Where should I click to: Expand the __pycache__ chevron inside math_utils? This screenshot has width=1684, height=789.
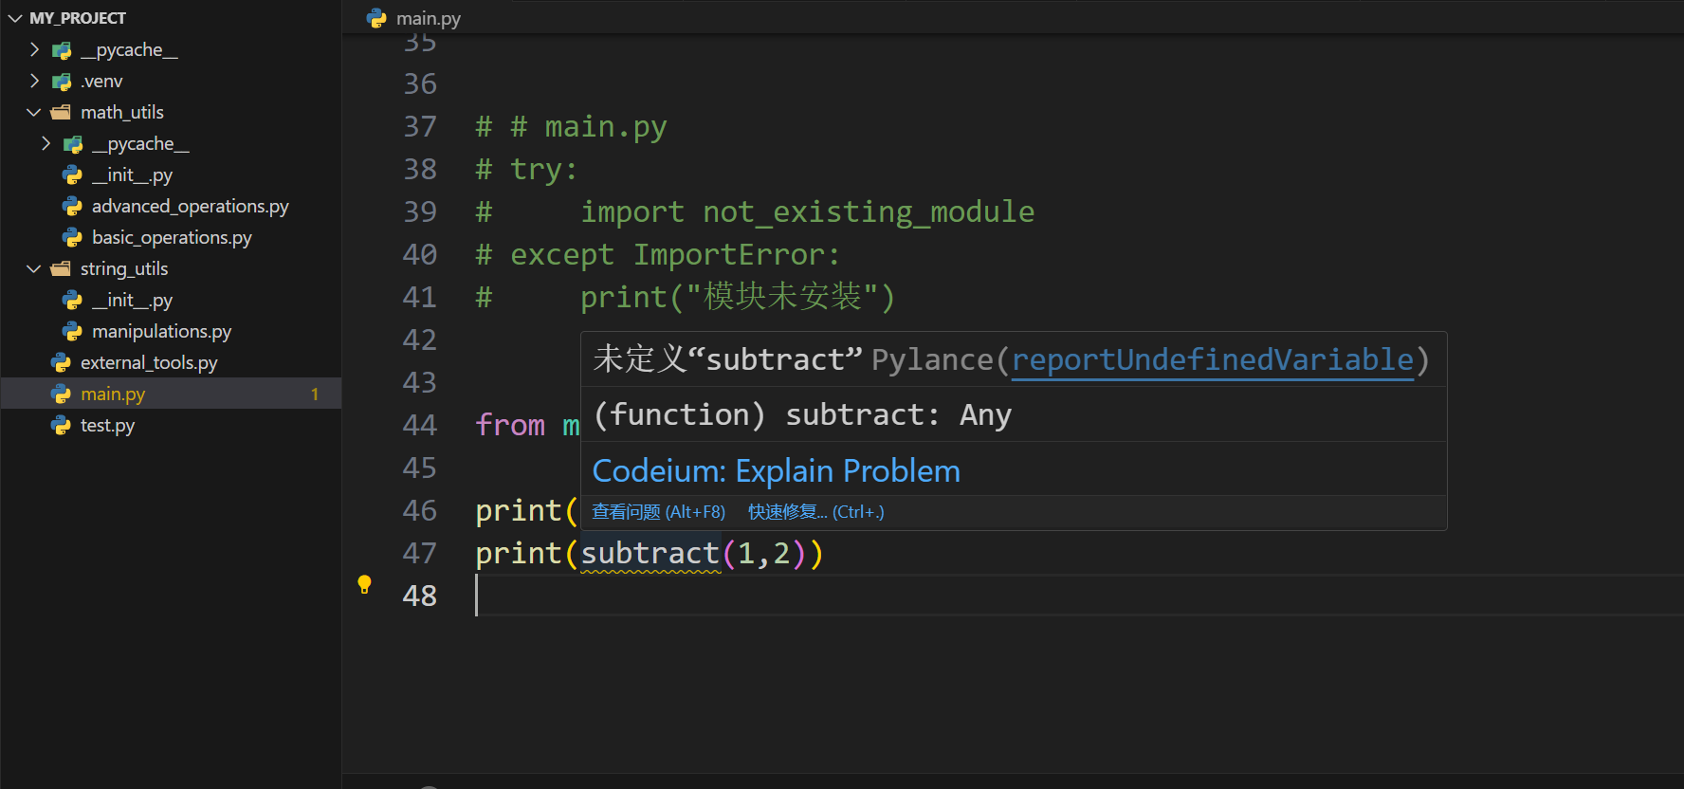(46, 143)
